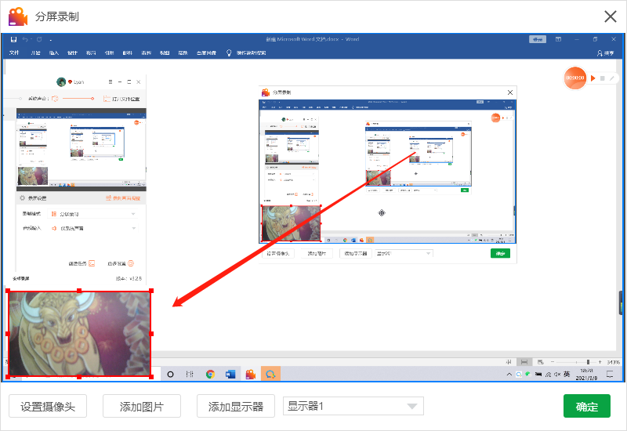Screen dimensions: 627x431
Task: Open the 插入 tab in Word ribbon
Action: (54, 53)
